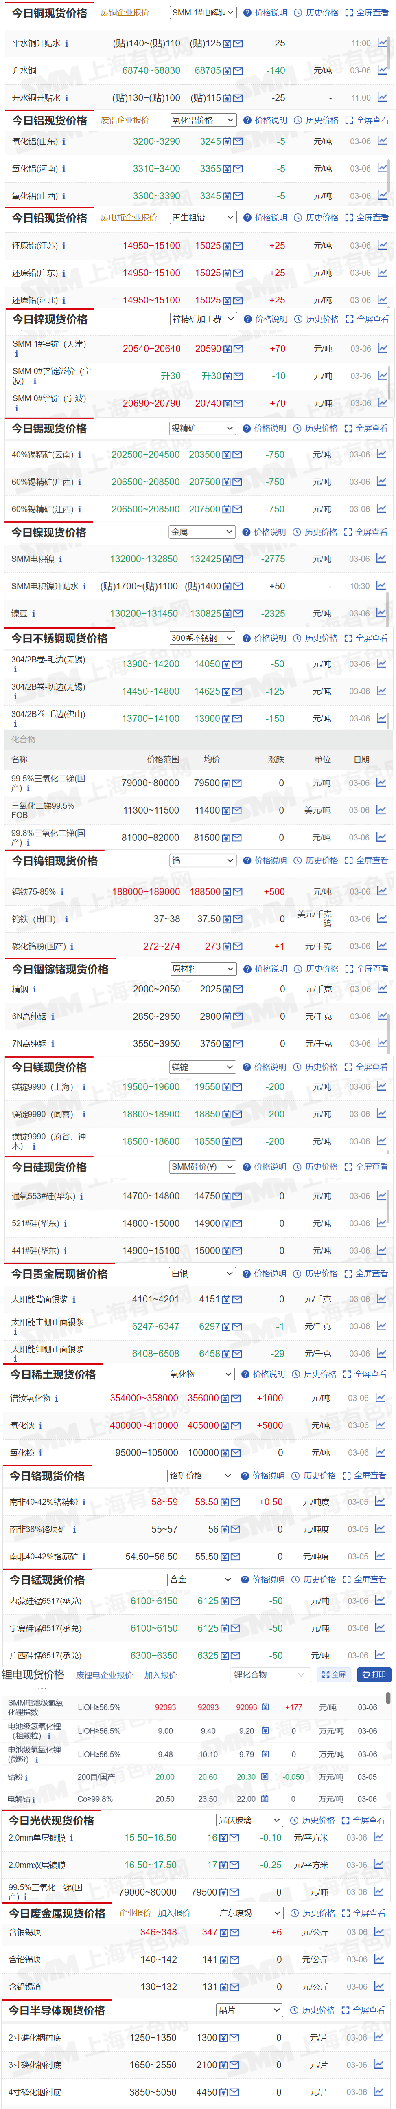Click 企业报价 in 今日废金属现货价格 header
This screenshot has width=396, height=2109.
(136, 1913)
